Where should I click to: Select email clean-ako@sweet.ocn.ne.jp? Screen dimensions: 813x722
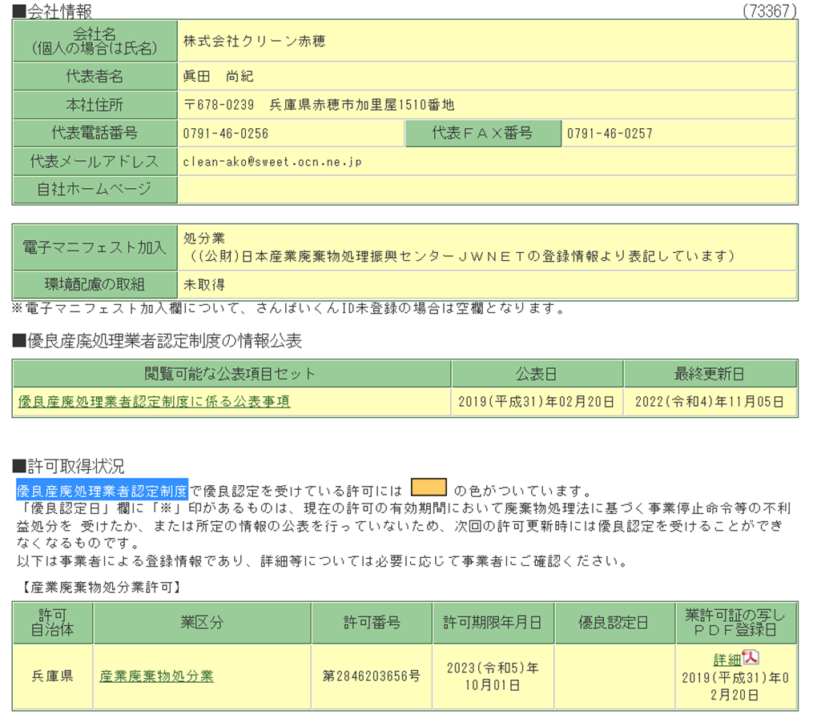pyautogui.click(x=272, y=162)
